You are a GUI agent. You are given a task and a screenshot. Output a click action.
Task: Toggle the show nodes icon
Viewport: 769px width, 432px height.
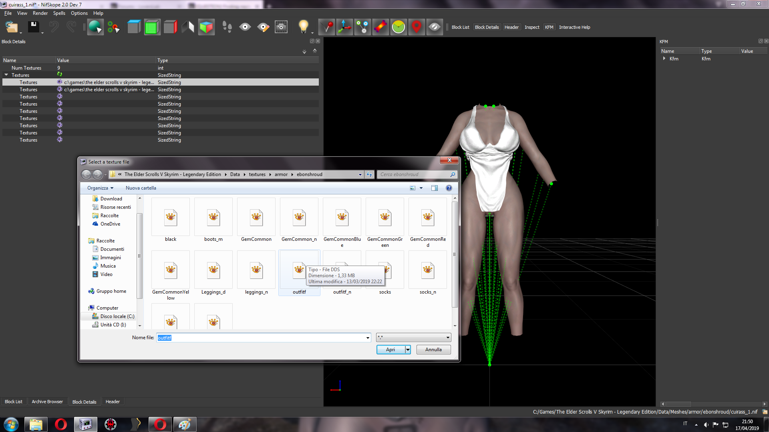click(362, 27)
